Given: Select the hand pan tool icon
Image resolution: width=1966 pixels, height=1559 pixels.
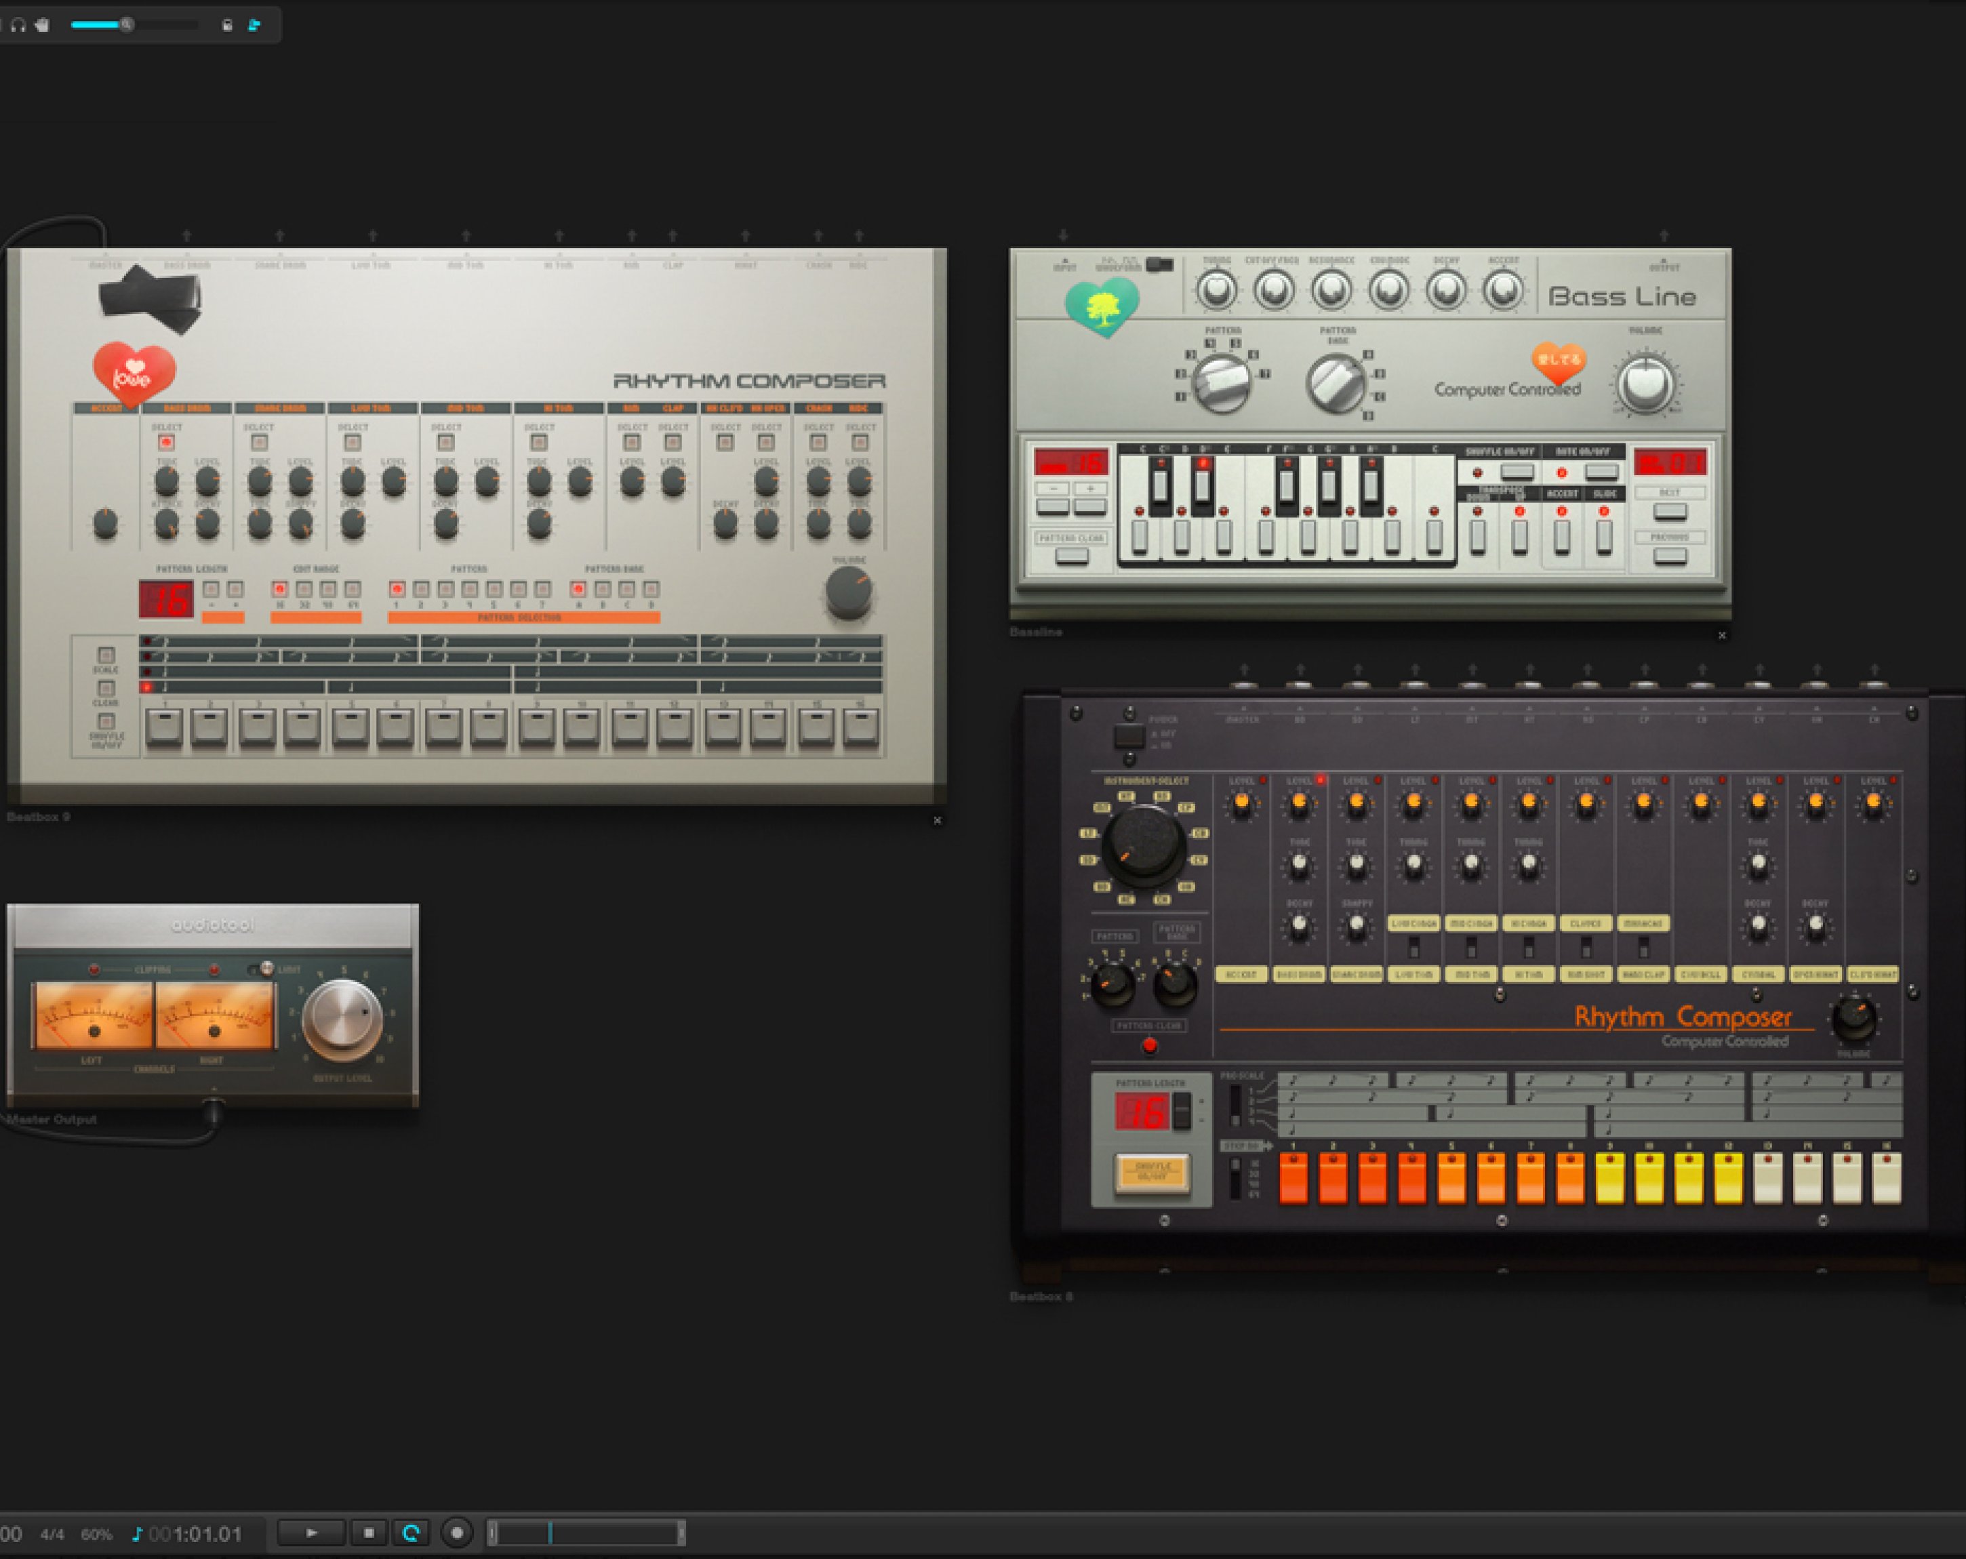Looking at the screenshot, I should tap(42, 26).
